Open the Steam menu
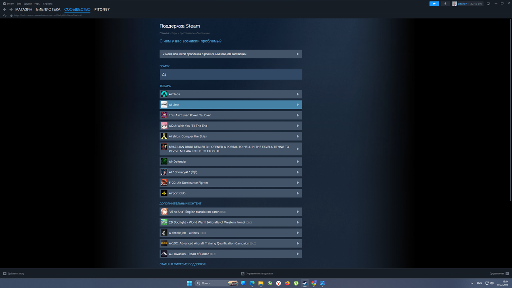 click(x=9, y=4)
